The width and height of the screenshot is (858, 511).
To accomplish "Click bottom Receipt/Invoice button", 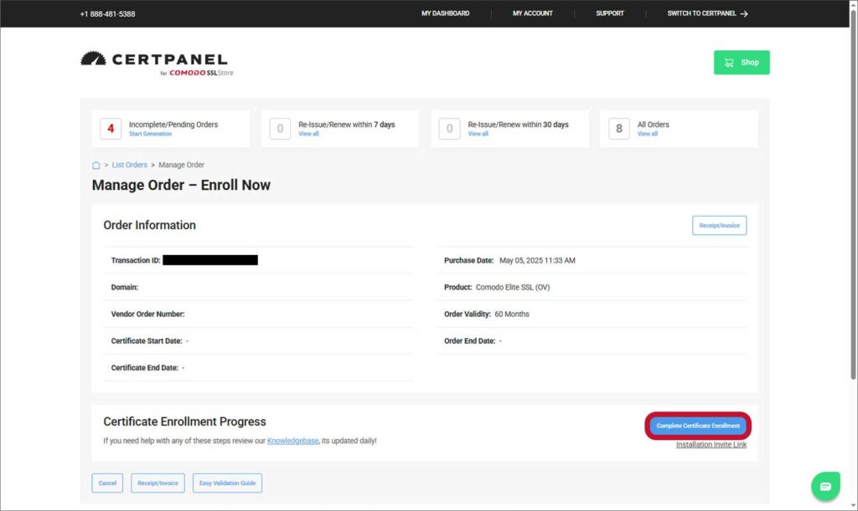I will (x=158, y=483).
